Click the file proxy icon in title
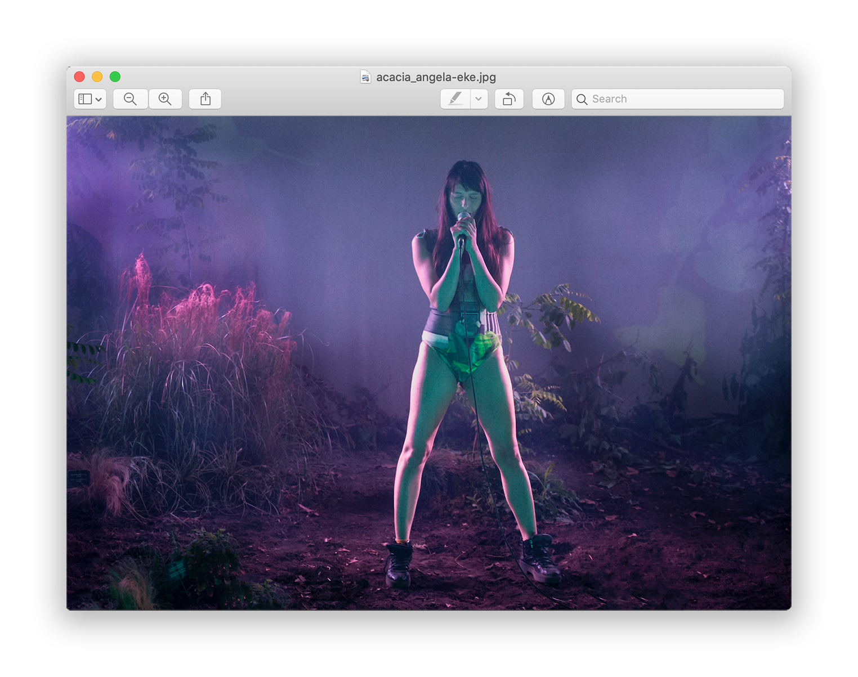The height and width of the screenshot is (677, 858). [x=365, y=77]
